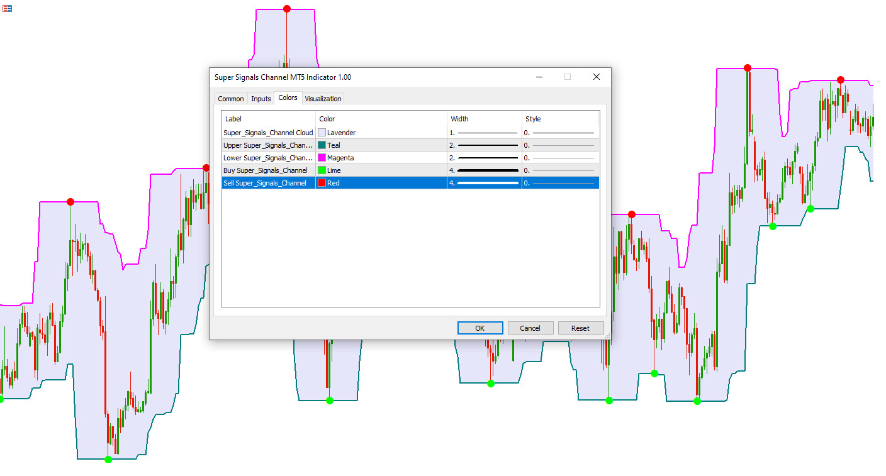Reset indicator settings to defaults
The width and height of the screenshot is (886, 476).
pos(581,328)
